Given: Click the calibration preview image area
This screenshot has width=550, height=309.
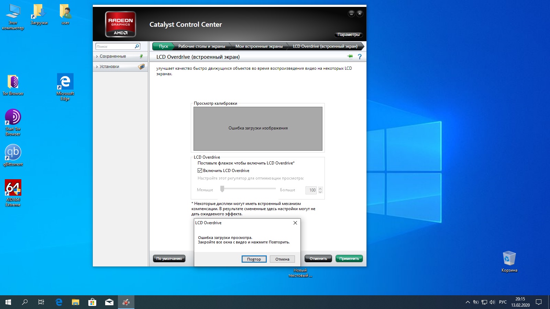Looking at the screenshot, I should (258, 128).
